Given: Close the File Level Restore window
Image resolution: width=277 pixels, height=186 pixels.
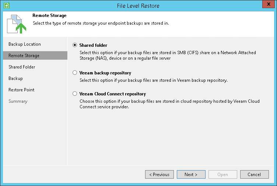Looking at the screenshot, I should [268, 4].
